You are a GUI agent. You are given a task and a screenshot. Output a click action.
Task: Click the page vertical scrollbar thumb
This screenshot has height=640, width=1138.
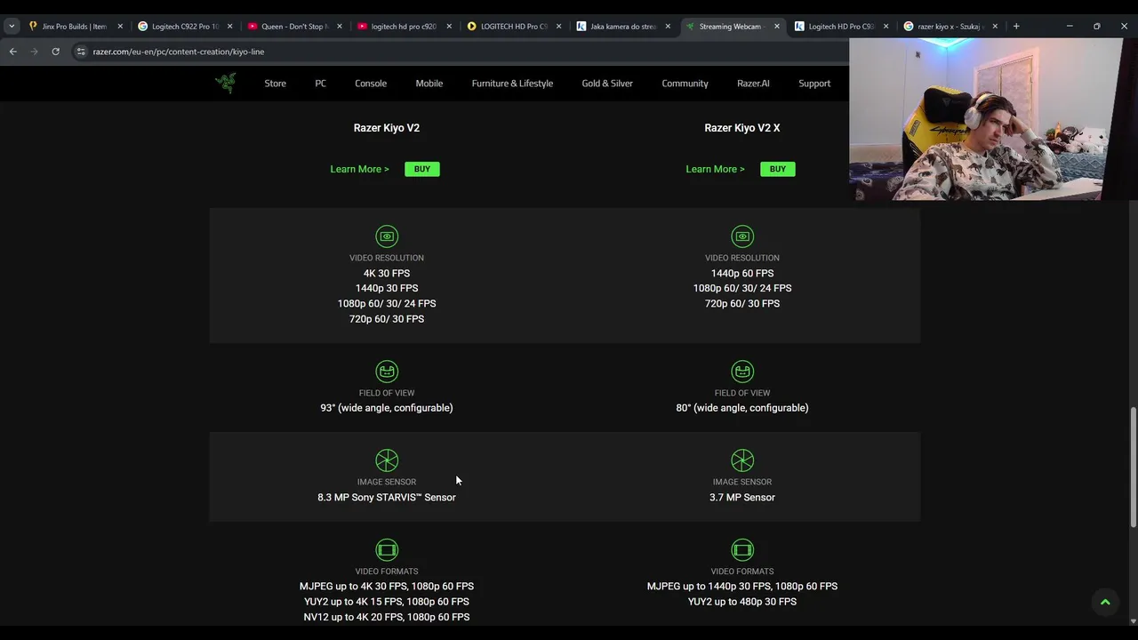pyautogui.click(x=1134, y=467)
